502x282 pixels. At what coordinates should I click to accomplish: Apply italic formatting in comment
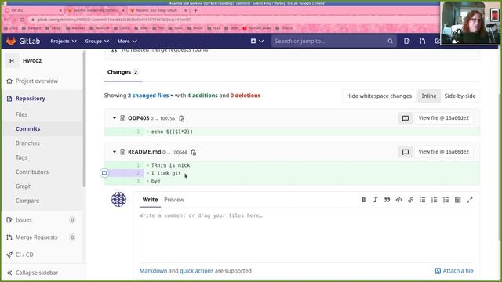[375, 200]
